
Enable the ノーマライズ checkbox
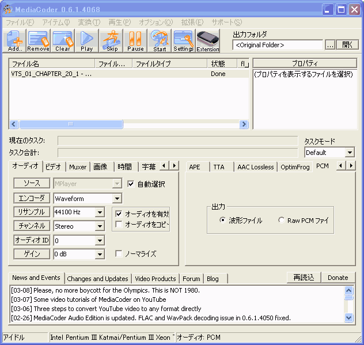tap(119, 253)
